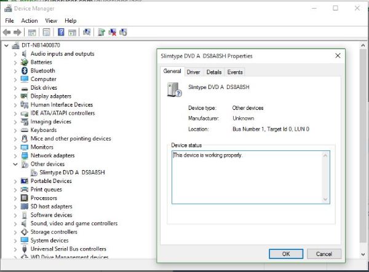Select the Software devices tree label

(x=51, y=215)
